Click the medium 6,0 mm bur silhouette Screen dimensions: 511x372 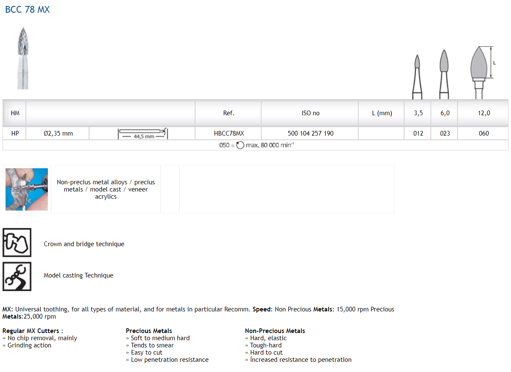tap(444, 74)
